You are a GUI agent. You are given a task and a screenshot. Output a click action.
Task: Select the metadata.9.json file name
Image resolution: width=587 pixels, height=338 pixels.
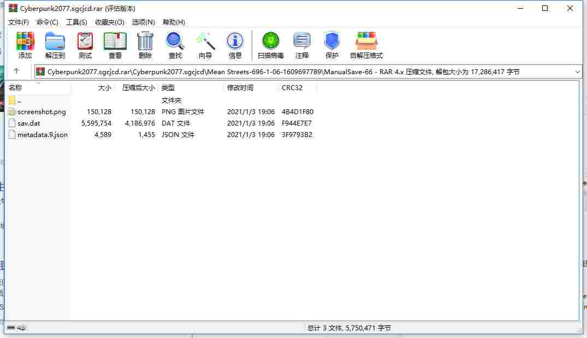point(42,135)
